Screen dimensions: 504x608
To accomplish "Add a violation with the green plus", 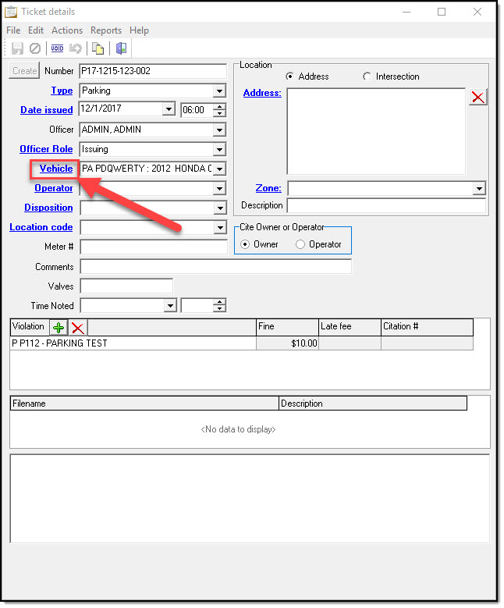I will [59, 328].
